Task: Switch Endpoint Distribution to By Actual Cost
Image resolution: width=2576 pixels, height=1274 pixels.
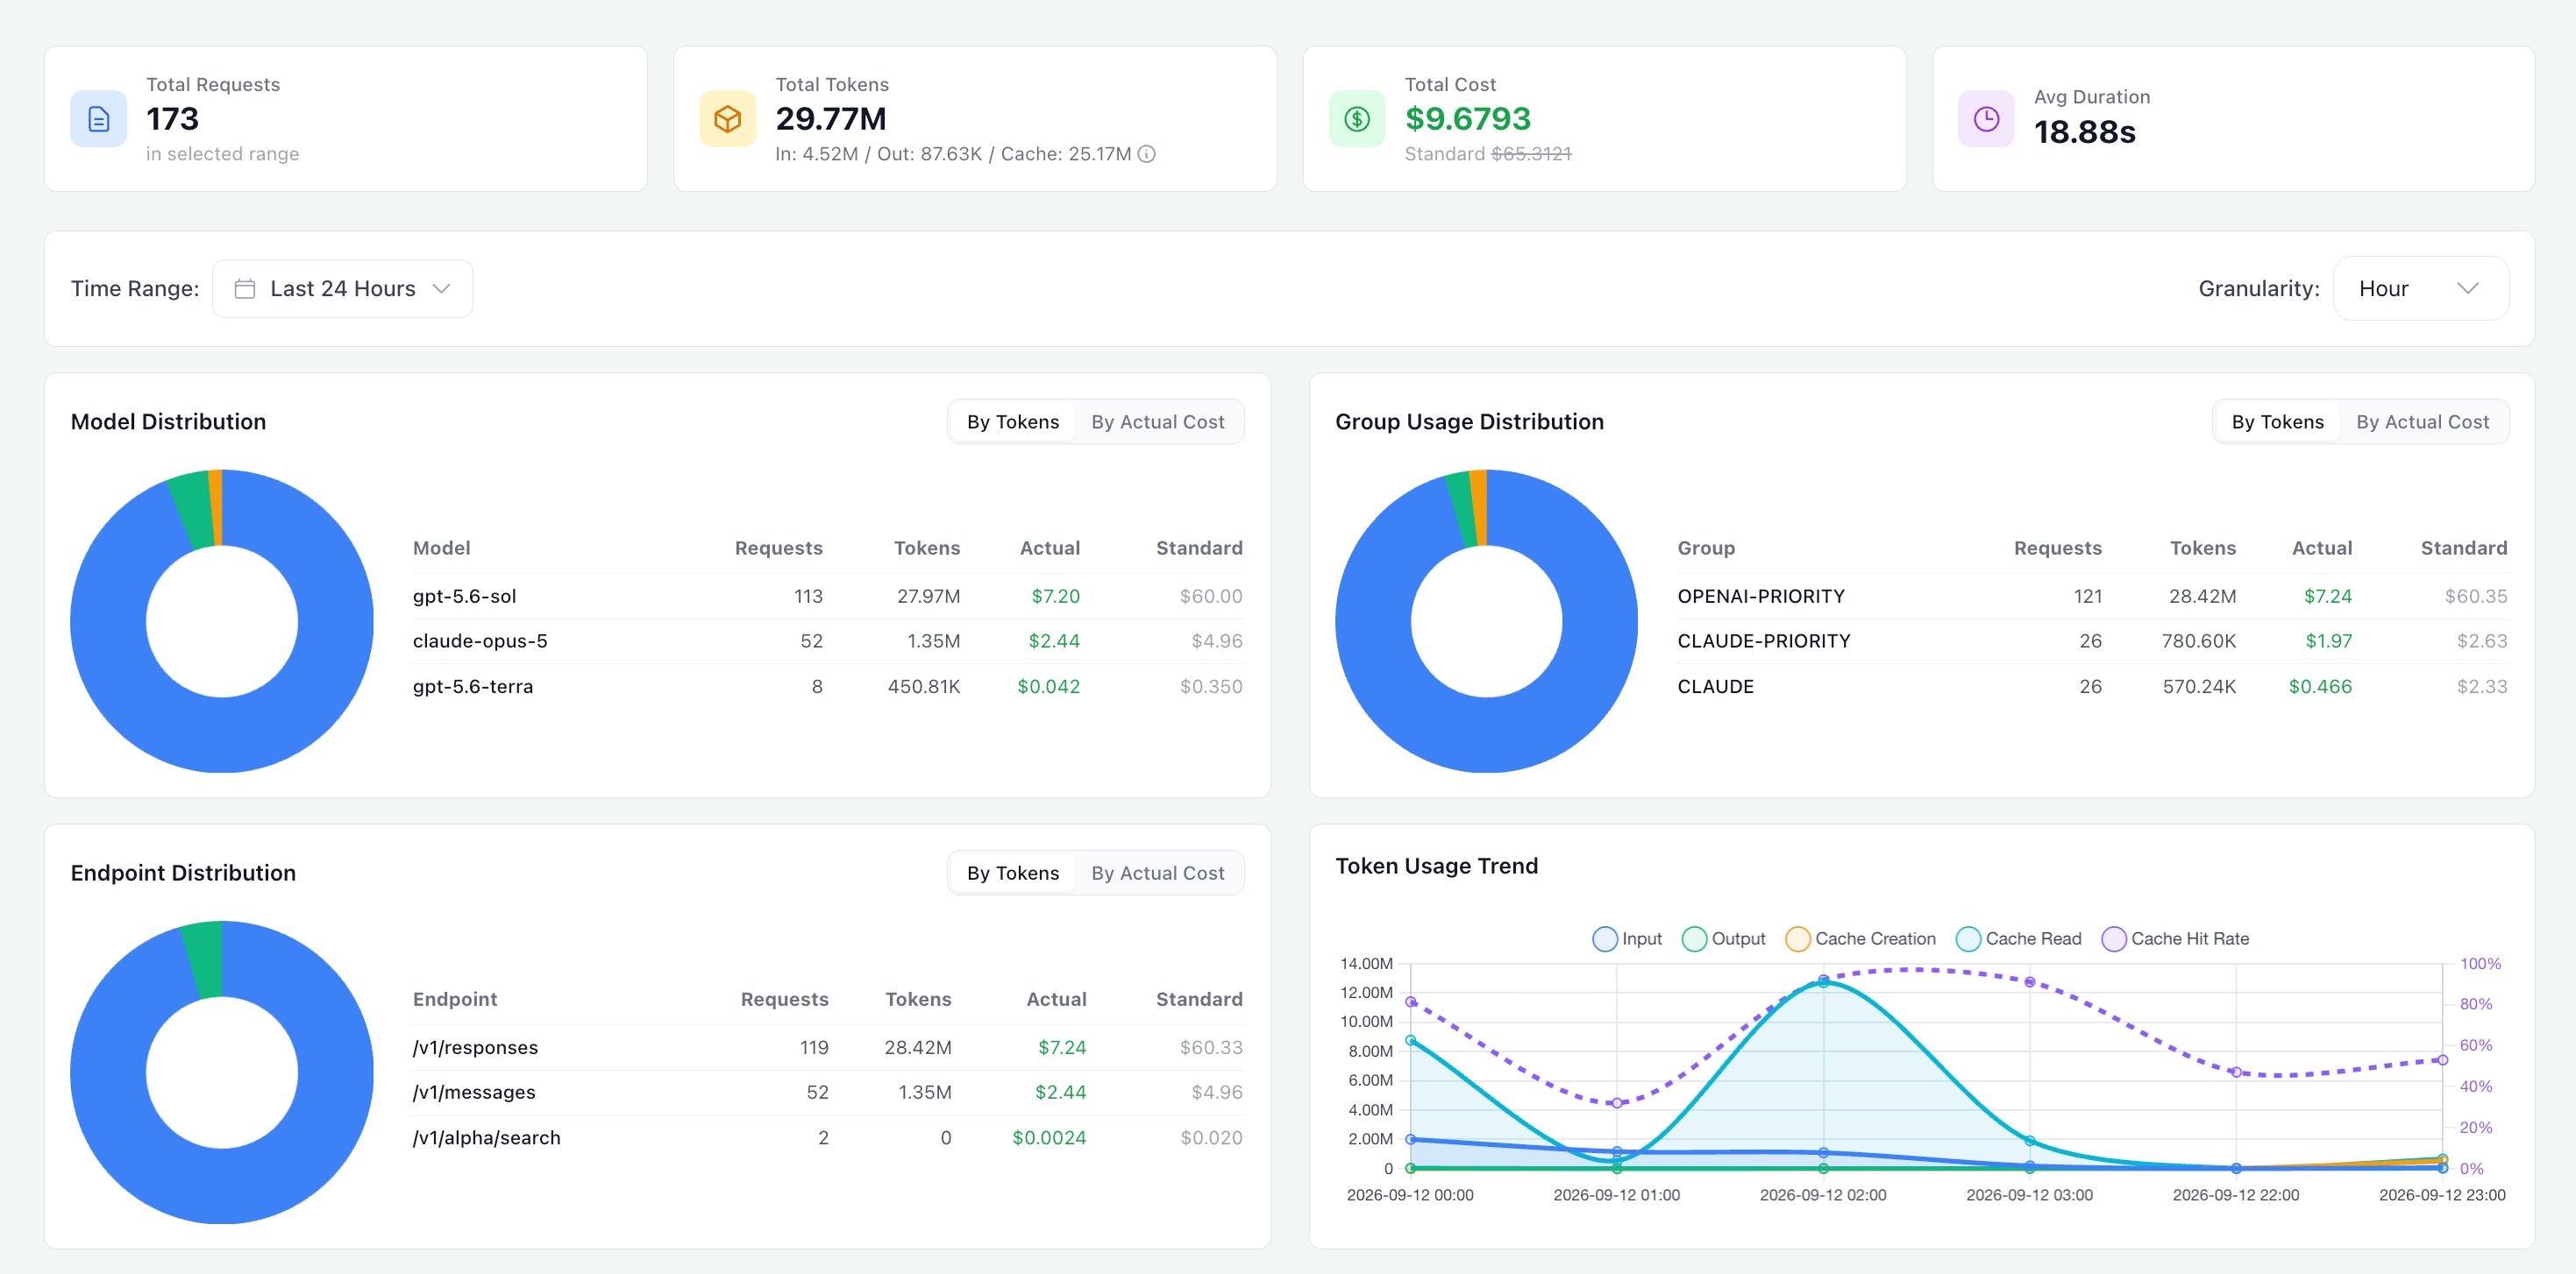Action: (1157, 874)
